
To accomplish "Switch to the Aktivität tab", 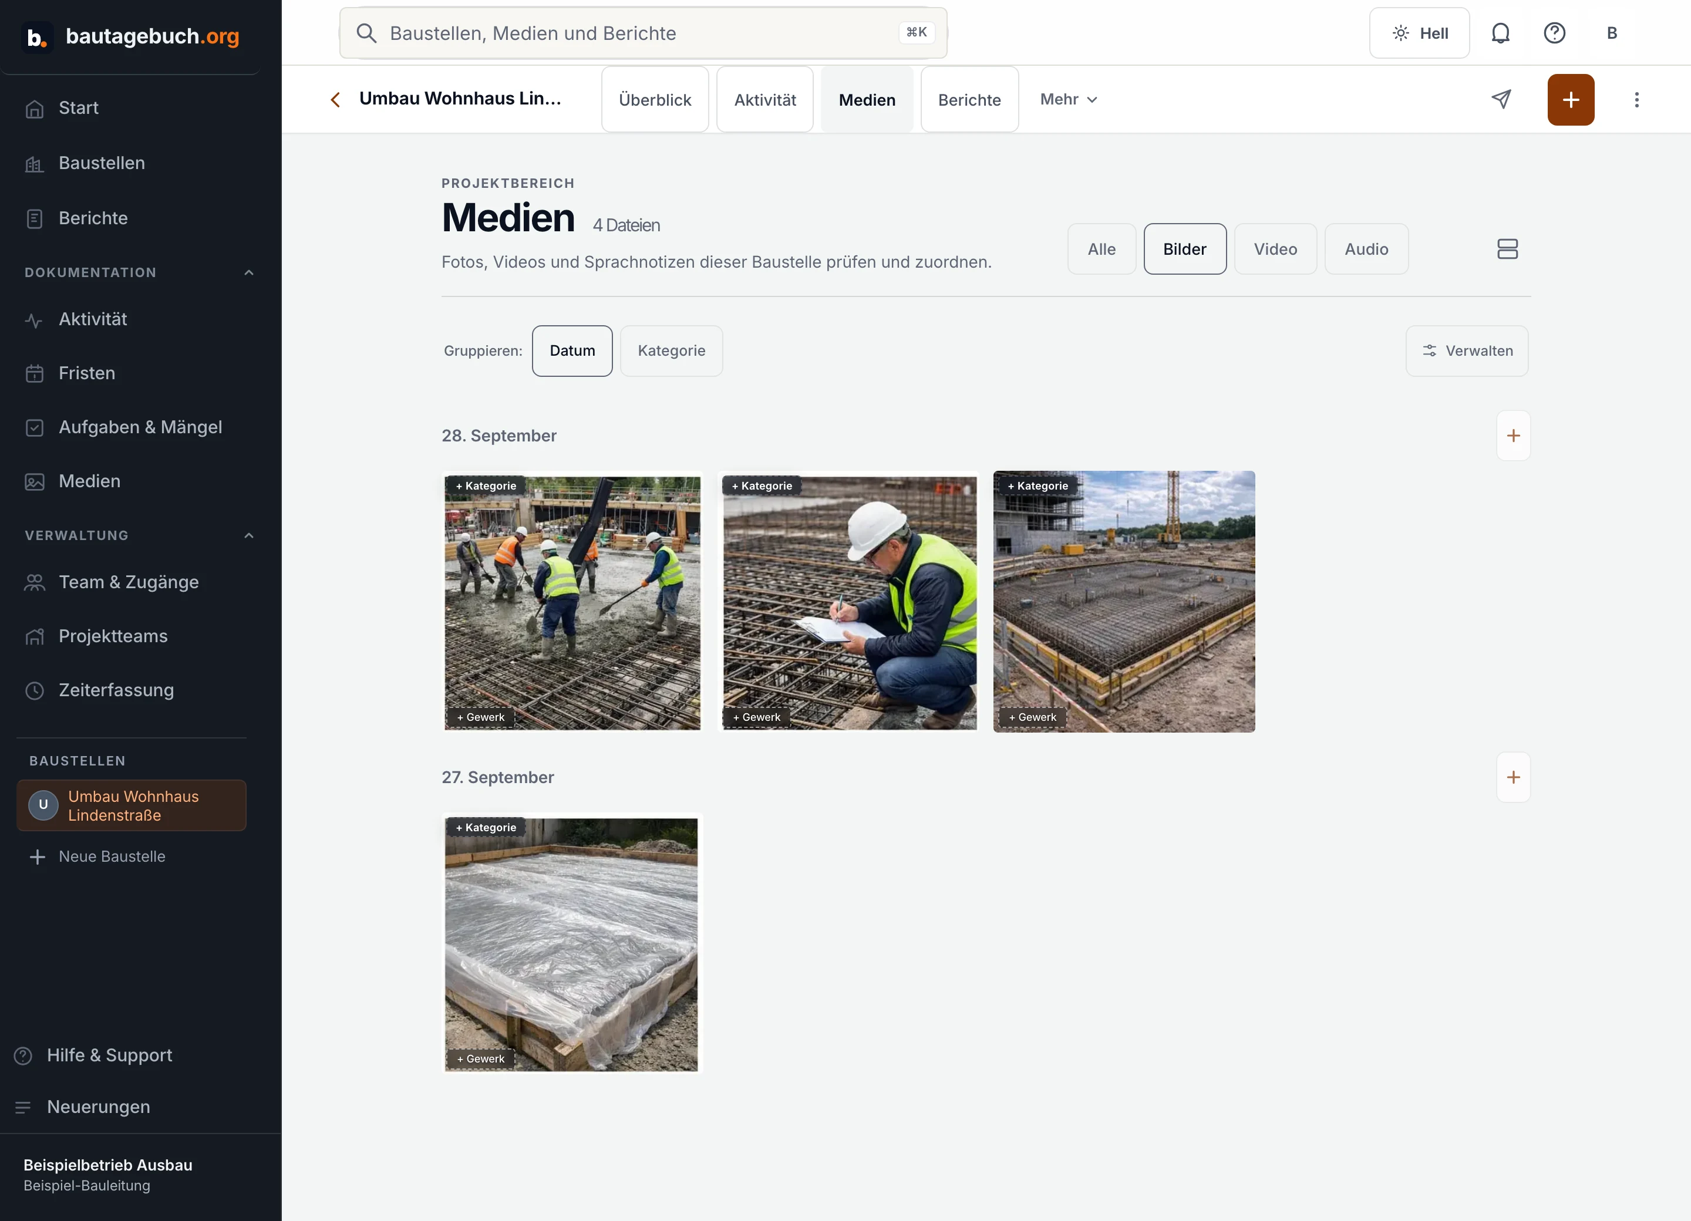I will click(764, 99).
